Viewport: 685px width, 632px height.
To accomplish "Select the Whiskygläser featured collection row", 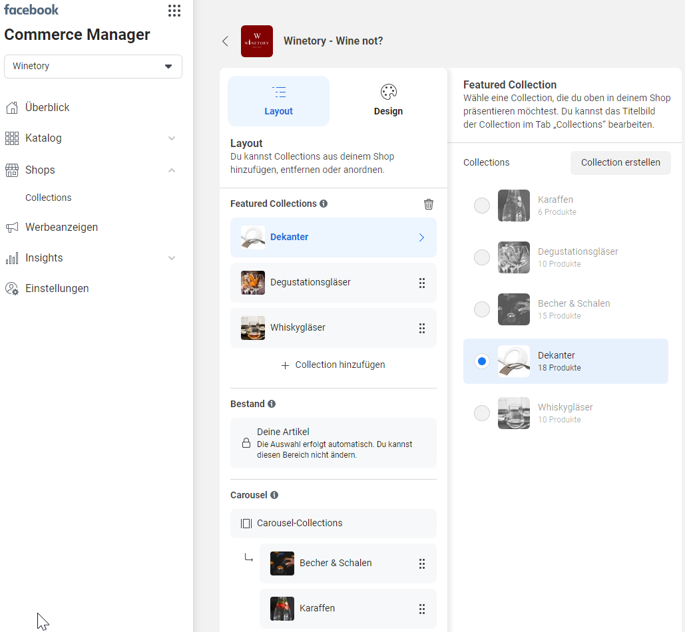I will point(334,328).
